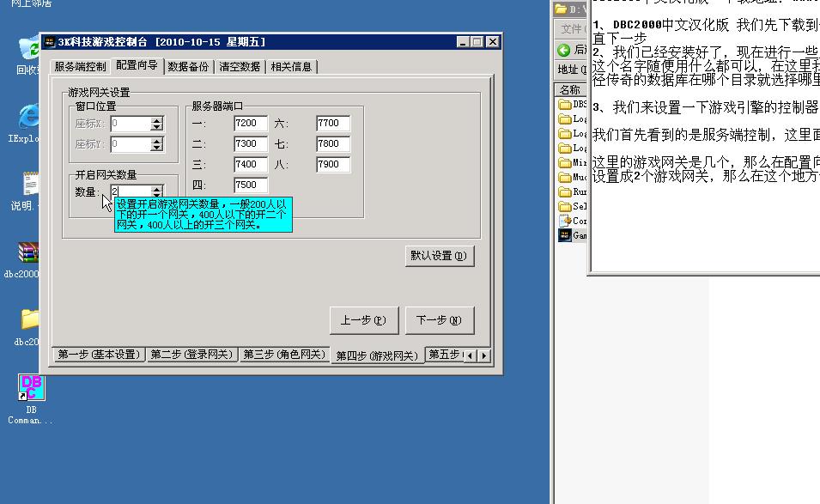The image size is (820, 504).
Task: Select the Mud folder in Explorer
Action: 573,177
